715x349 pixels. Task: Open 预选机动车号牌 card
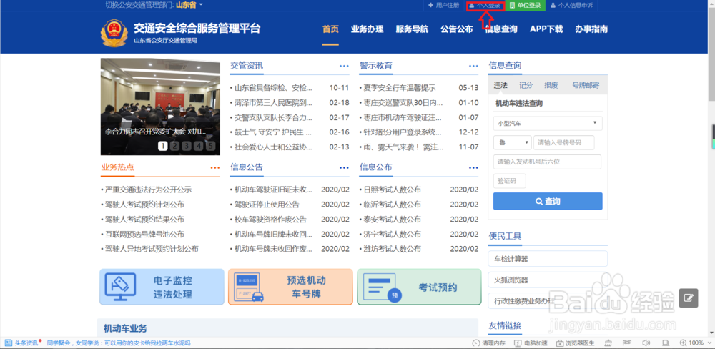(x=290, y=287)
